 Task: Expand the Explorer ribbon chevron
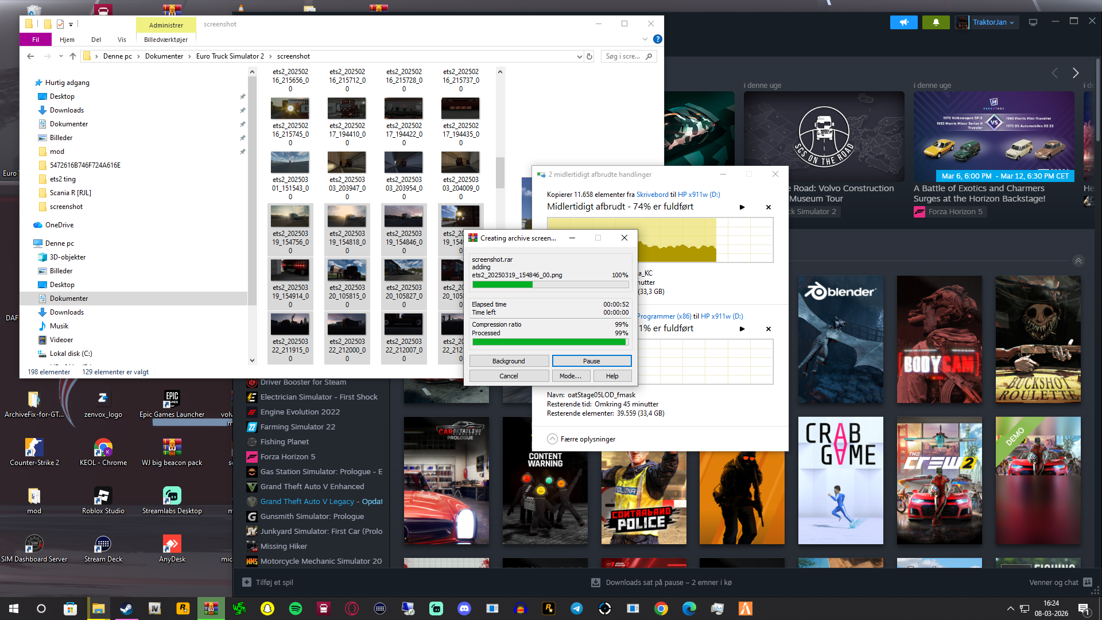(645, 39)
